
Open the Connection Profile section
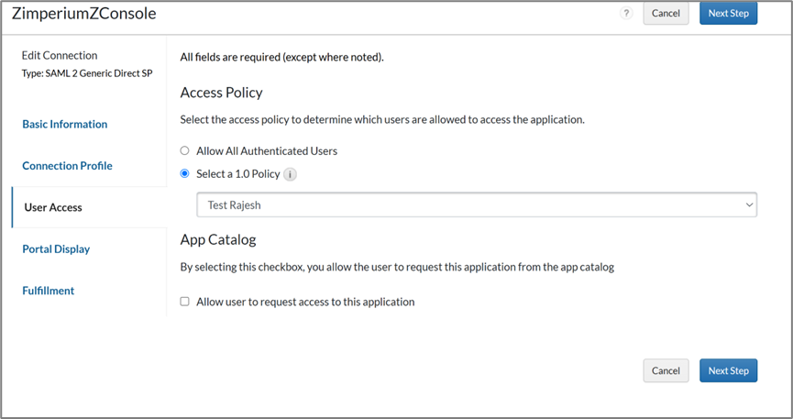point(68,166)
